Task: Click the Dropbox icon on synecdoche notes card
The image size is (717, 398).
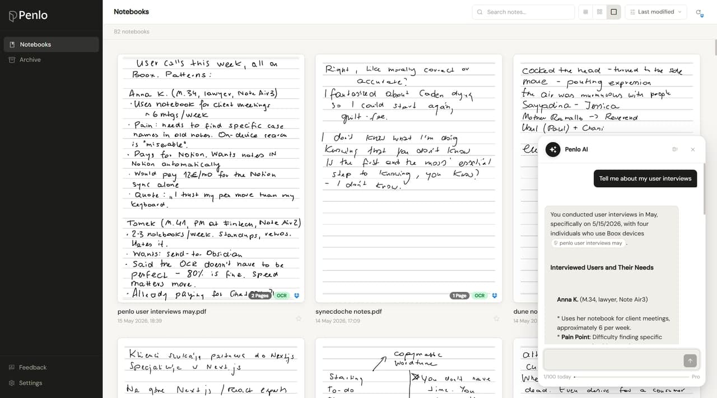Action: click(x=495, y=296)
